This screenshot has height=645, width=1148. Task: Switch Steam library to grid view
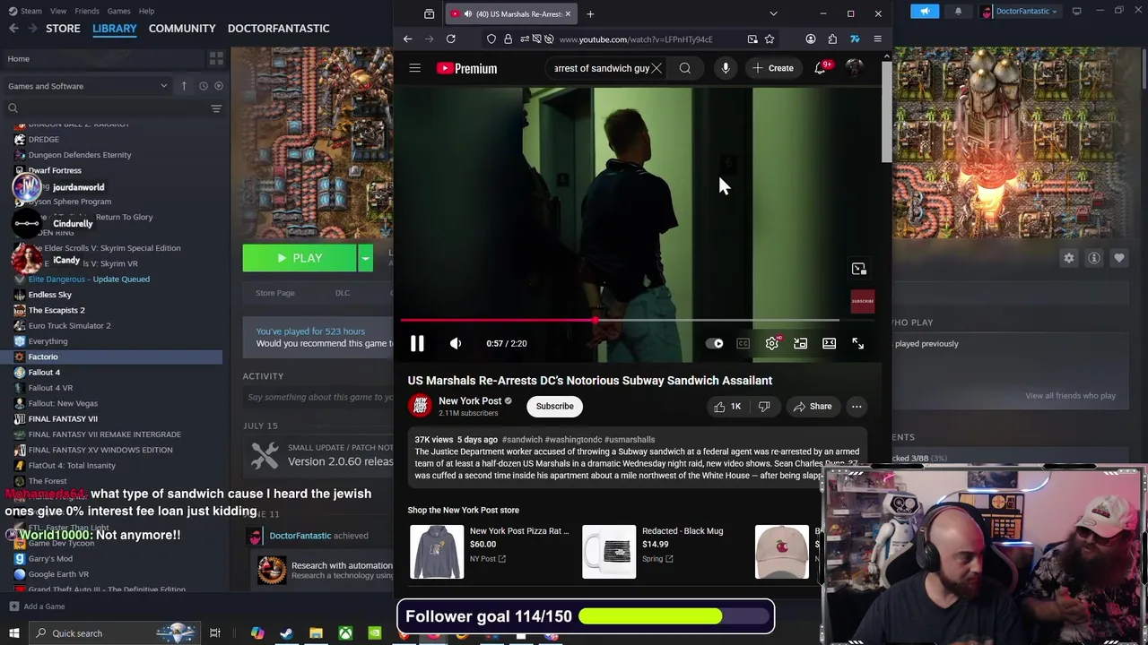click(x=216, y=58)
